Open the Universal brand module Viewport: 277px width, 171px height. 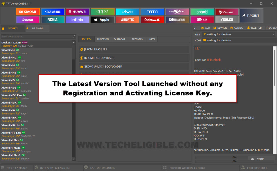[177, 12]
